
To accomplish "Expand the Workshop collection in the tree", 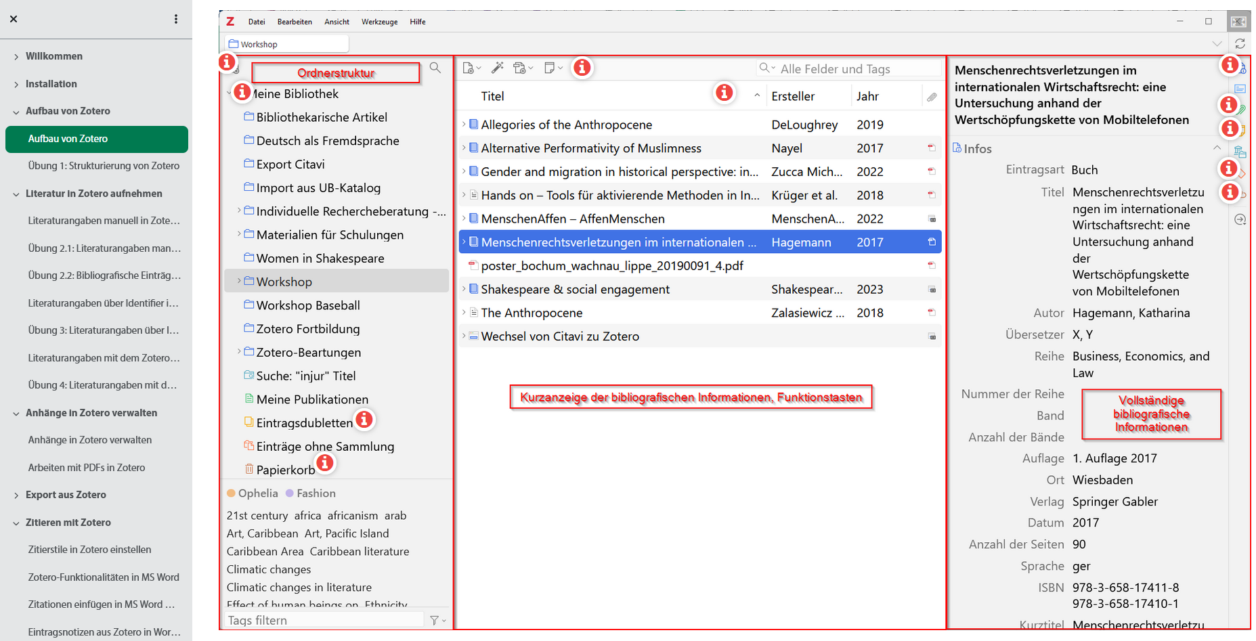I will [238, 281].
